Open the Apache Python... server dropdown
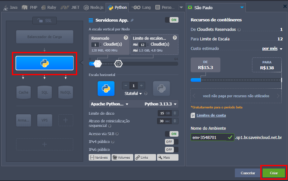 tap(110, 104)
